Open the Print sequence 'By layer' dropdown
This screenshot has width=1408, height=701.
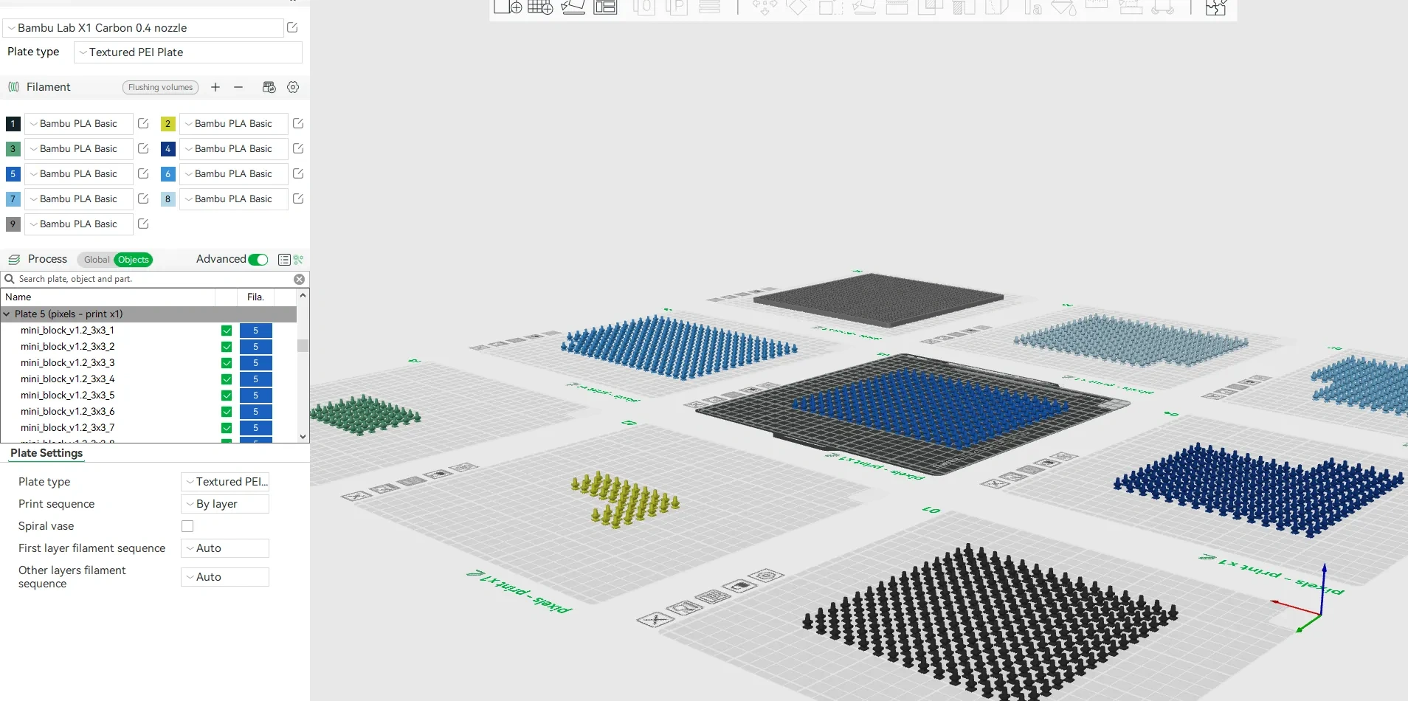225,504
